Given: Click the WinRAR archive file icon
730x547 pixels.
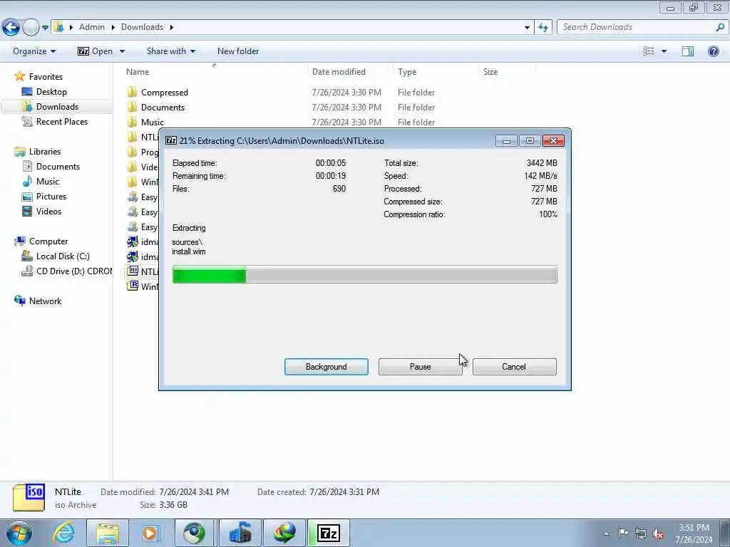Looking at the screenshot, I should click(133, 286).
